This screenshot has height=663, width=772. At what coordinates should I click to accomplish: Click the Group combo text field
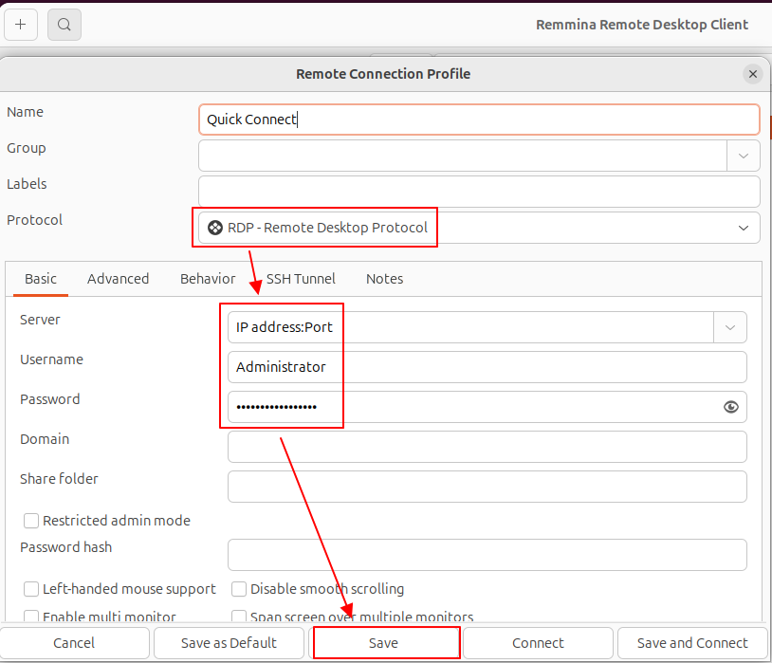pos(463,156)
